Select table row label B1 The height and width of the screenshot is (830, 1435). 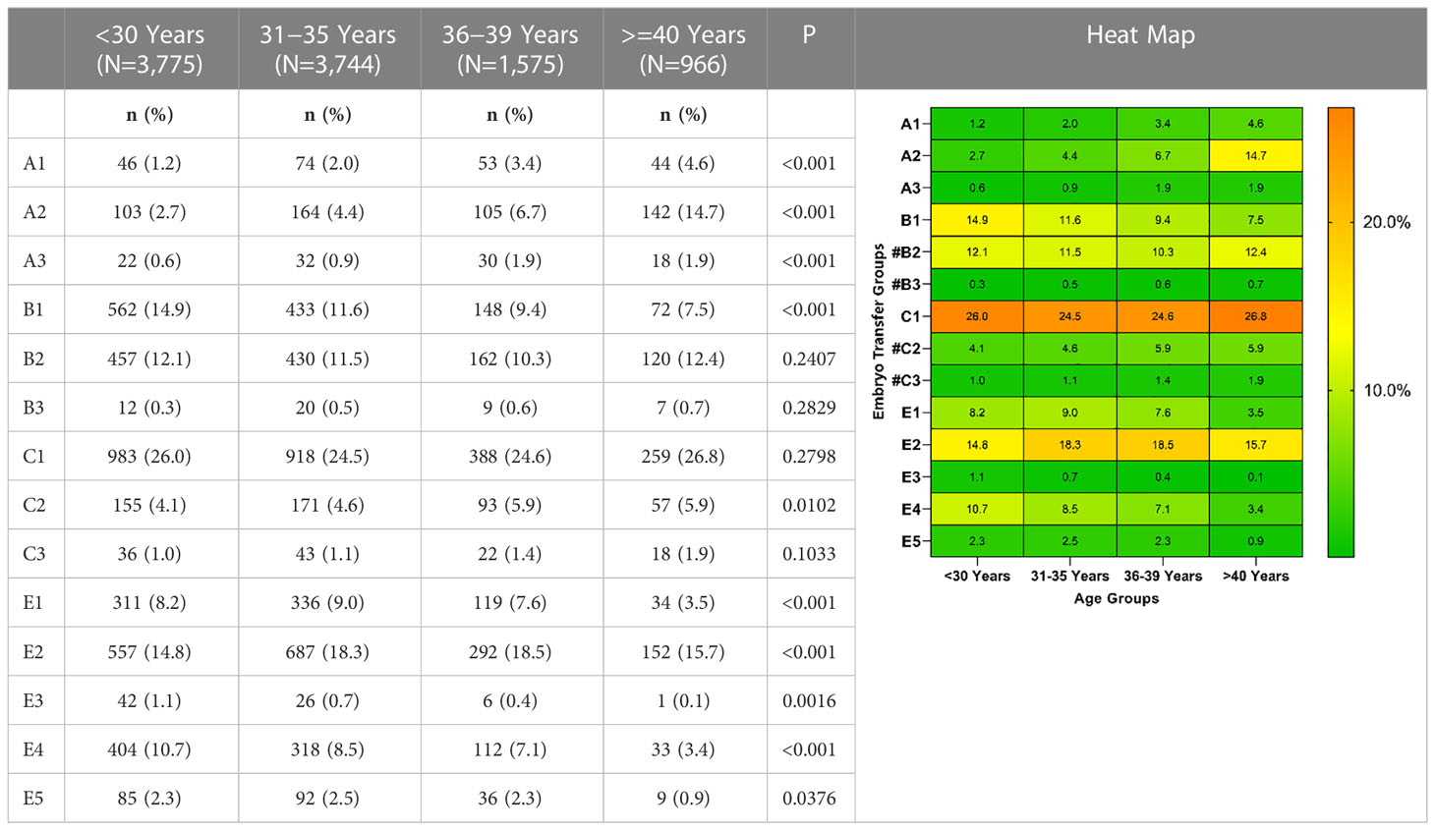pos(34,309)
